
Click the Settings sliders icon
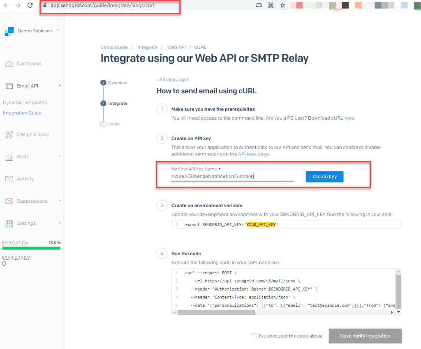click(9, 224)
